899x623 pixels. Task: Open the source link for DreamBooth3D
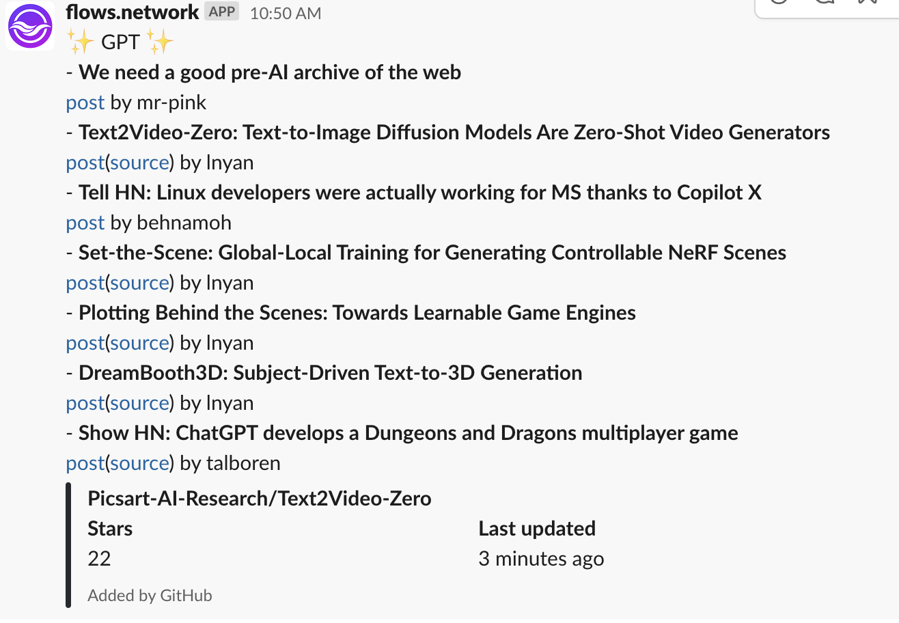139,403
